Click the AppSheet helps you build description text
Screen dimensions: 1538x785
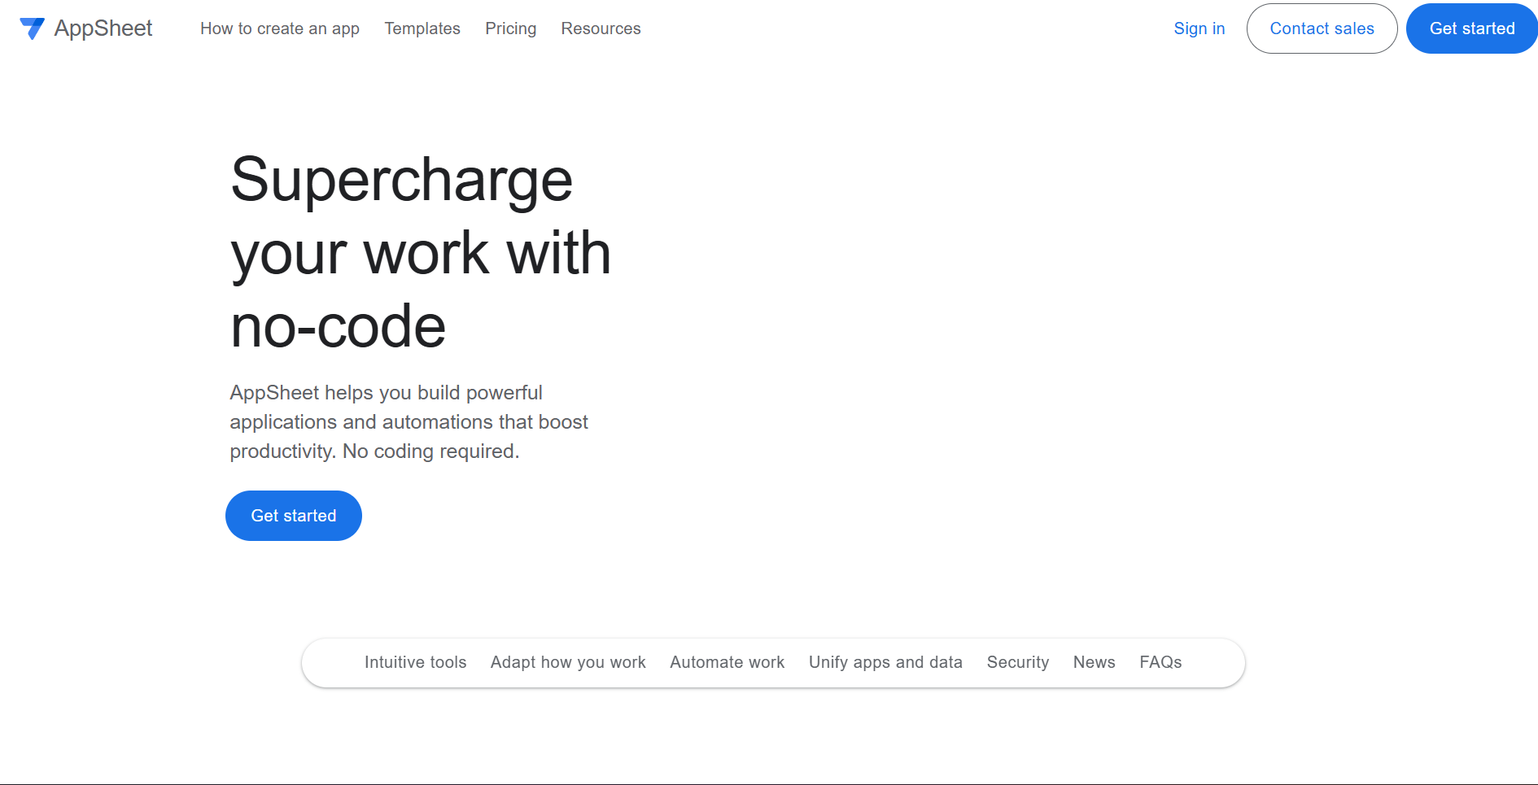[x=409, y=422]
